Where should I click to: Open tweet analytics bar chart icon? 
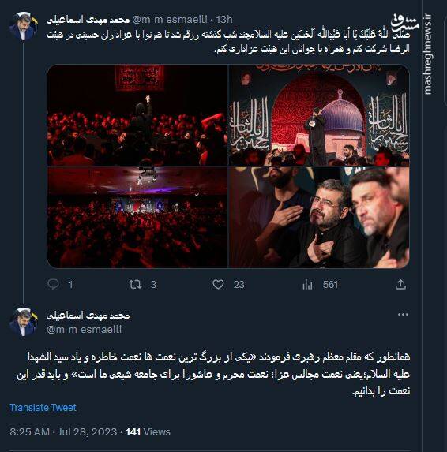click(x=307, y=285)
